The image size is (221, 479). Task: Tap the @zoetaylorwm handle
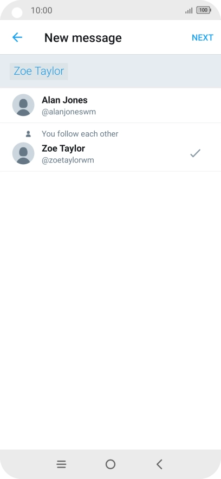click(68, 160)
